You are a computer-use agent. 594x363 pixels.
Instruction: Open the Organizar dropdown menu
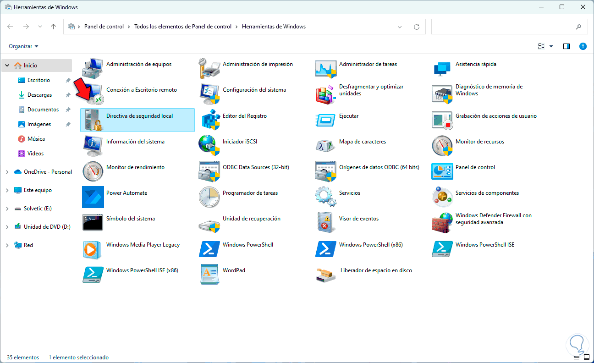(23, 46)
